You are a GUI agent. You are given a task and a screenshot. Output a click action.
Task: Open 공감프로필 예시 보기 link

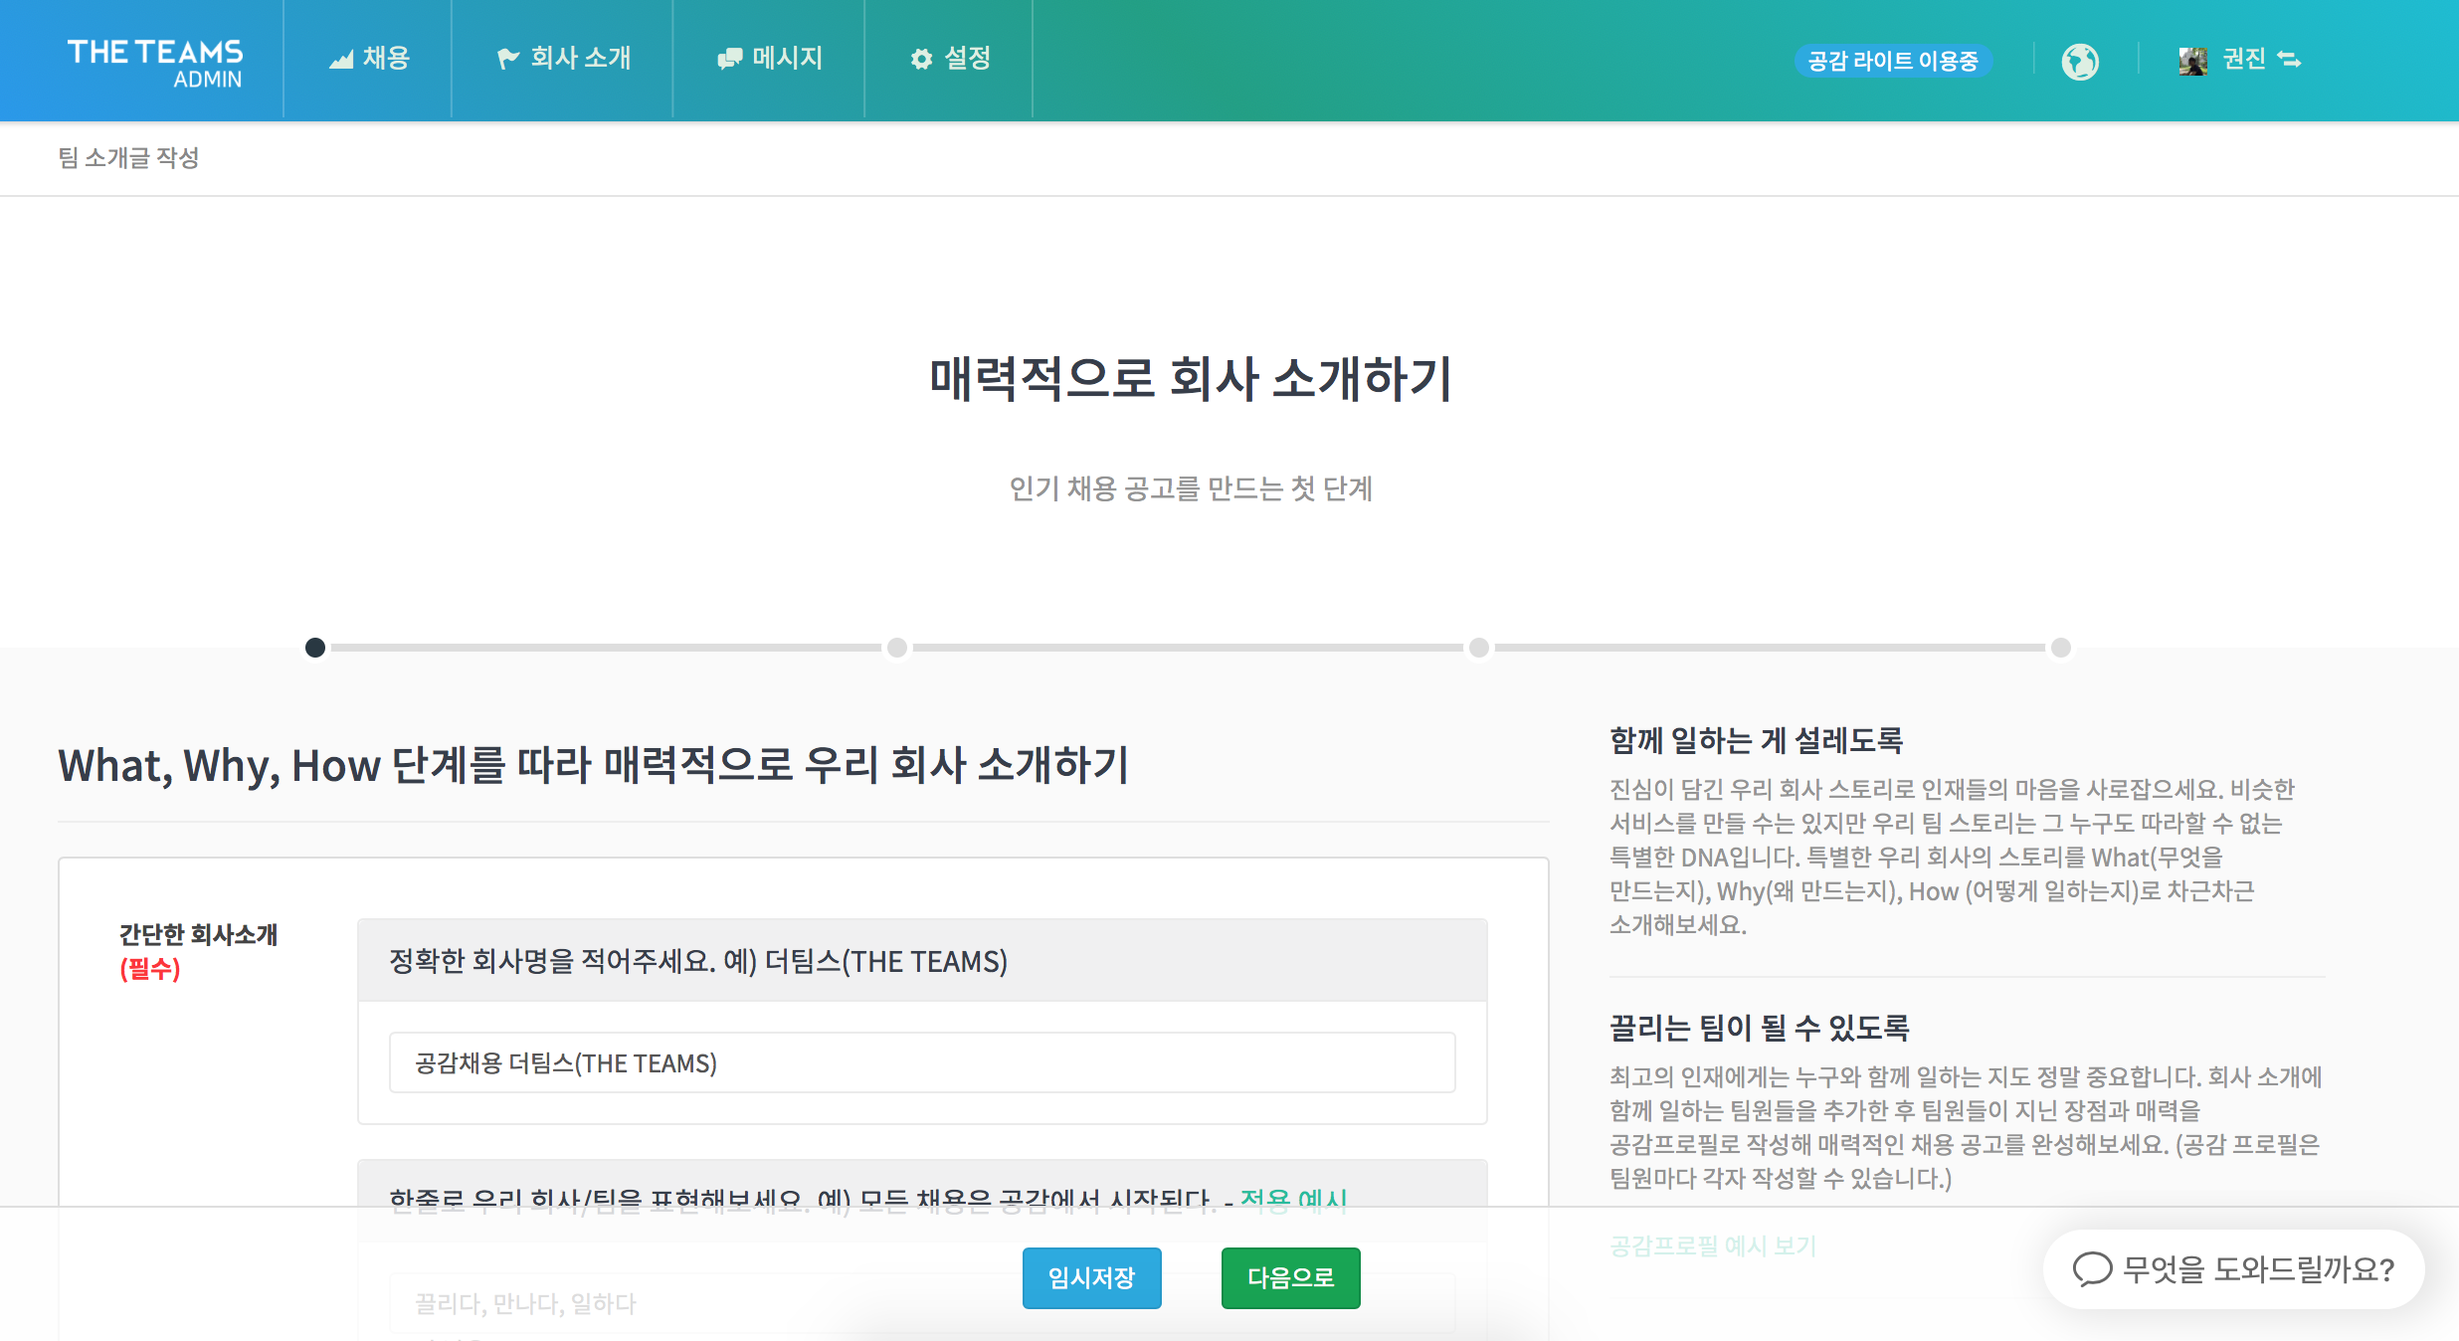1712,1245
